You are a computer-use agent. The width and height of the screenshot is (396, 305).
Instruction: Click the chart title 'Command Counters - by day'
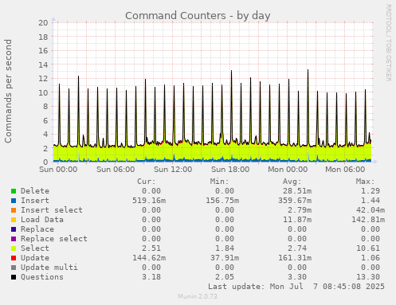[198, 16]
